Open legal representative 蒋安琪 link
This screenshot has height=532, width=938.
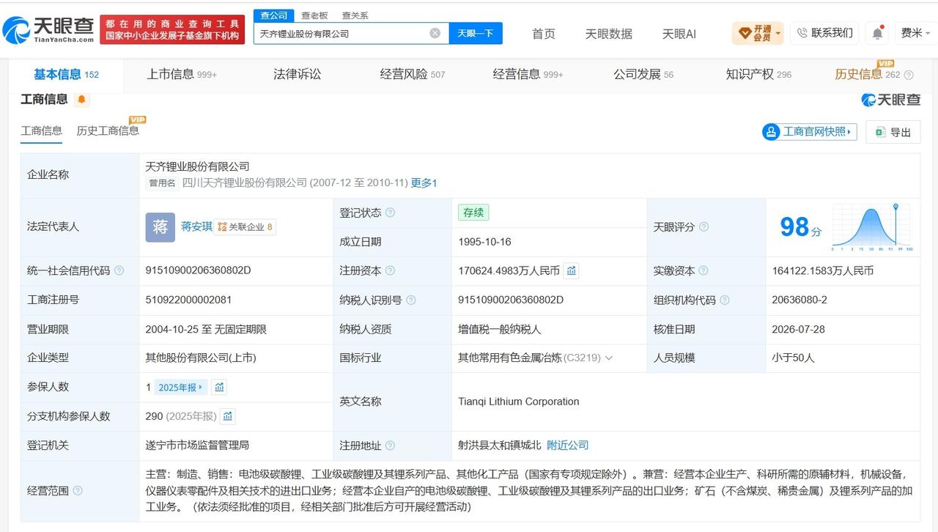196,227
